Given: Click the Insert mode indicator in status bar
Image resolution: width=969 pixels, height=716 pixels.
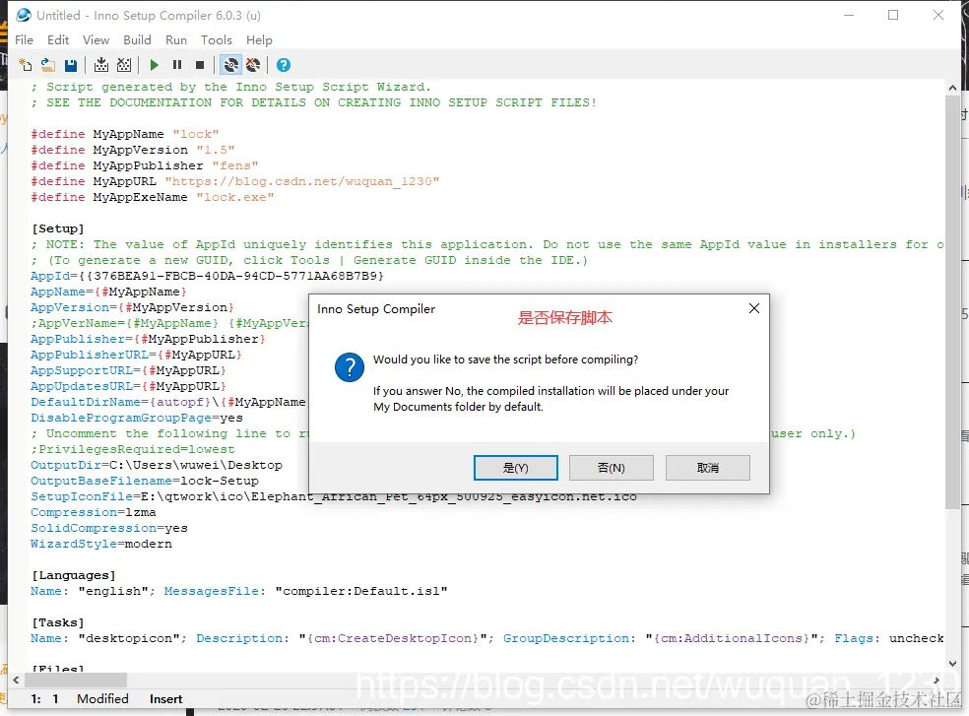Looking at the screenshot, I should (165, 698).
